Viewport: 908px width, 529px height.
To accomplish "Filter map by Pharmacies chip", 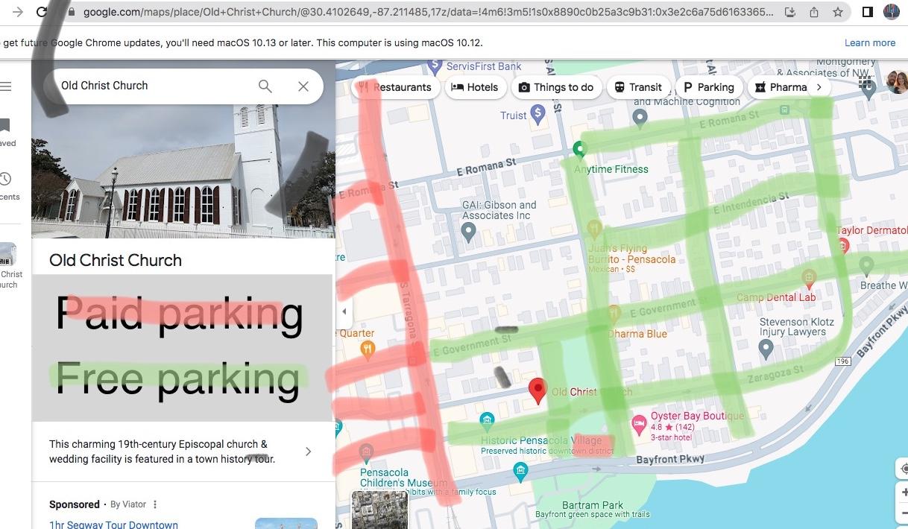I will (781, 87).
